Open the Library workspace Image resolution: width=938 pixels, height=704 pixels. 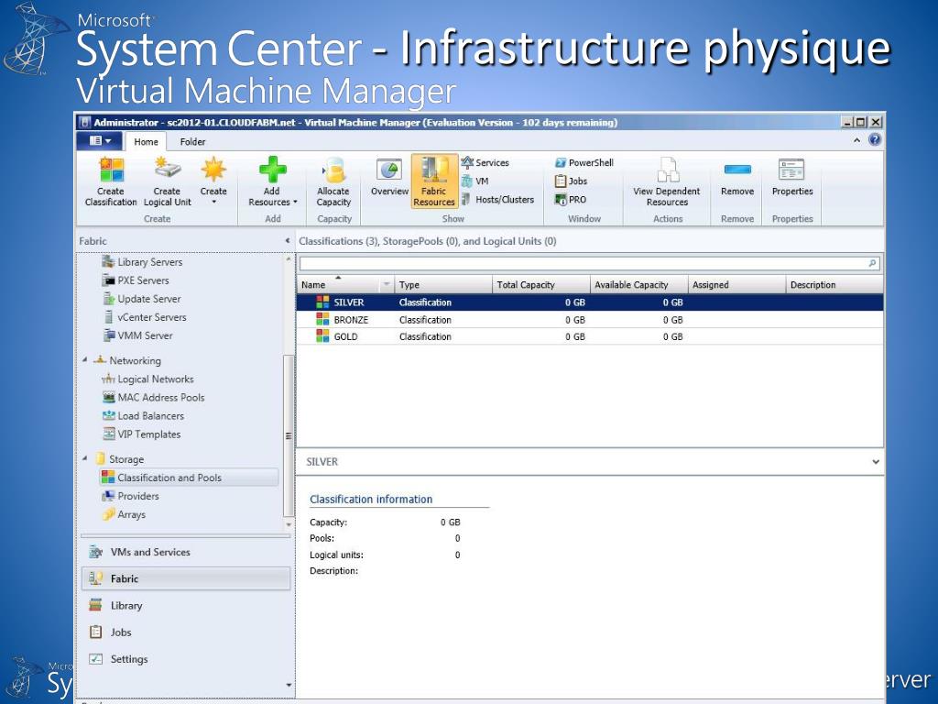185,605
